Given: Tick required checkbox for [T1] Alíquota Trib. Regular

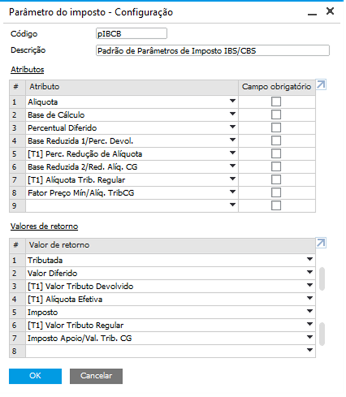Looking at the screenshot, I should click(276, 179).
